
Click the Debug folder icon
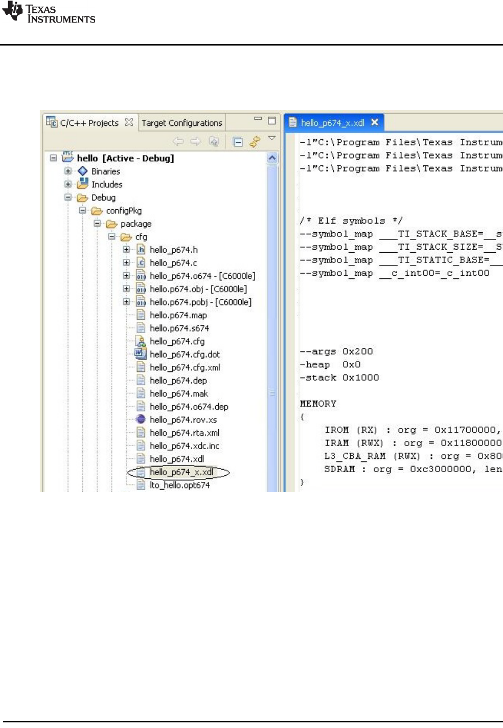click(83, 197)
